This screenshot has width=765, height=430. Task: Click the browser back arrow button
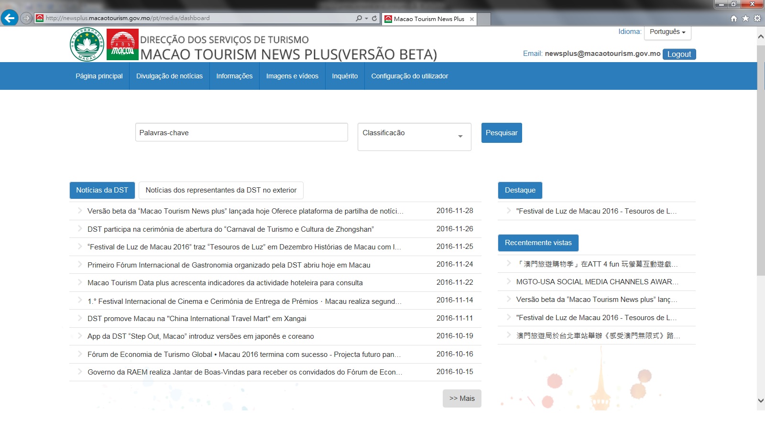[x=9, y=18]
